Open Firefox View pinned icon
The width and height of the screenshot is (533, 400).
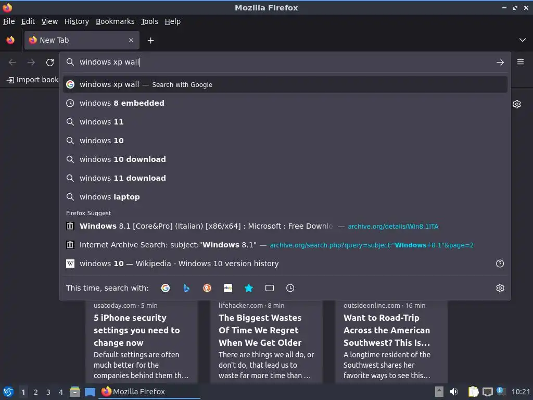tap(10, 40)
